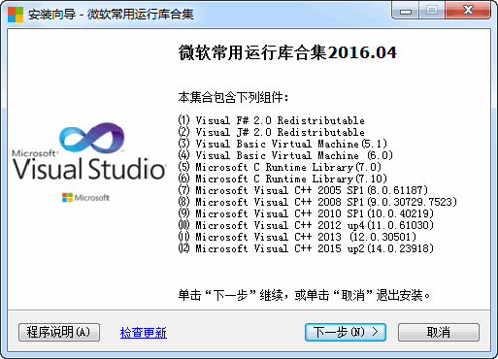
Task: Click the Visual C++ 2008 SP1 entry
Action: [317, 202]
